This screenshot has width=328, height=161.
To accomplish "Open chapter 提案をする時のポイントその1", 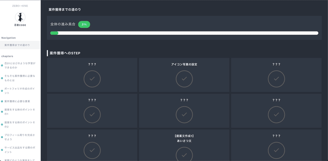I will (x=20, y=112).
